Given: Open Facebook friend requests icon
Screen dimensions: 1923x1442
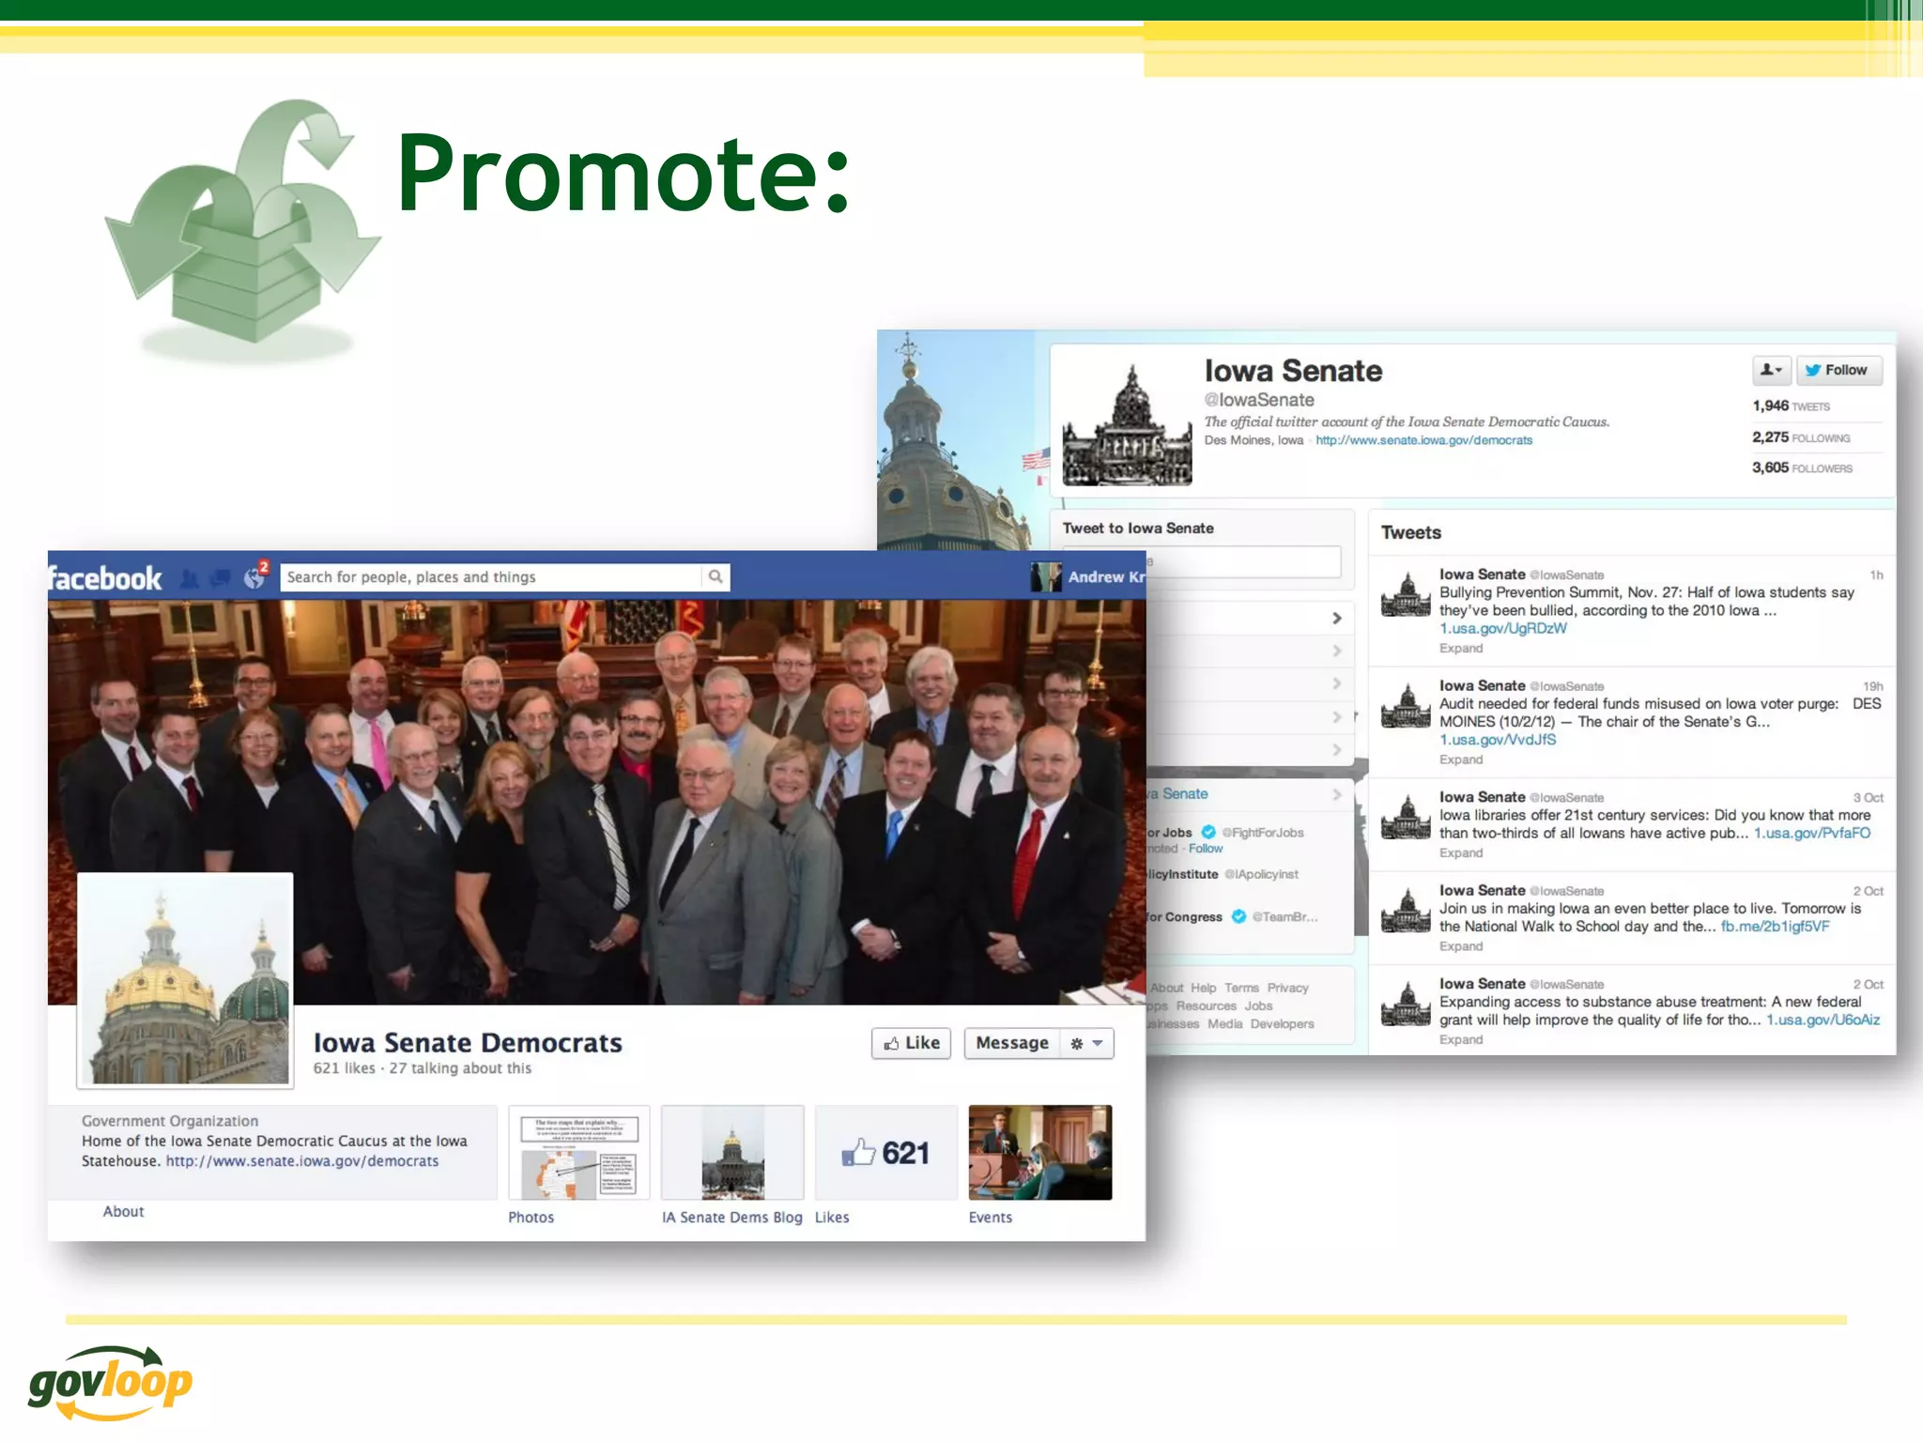Looking at the screenshot, I should [x=189, y=578].
